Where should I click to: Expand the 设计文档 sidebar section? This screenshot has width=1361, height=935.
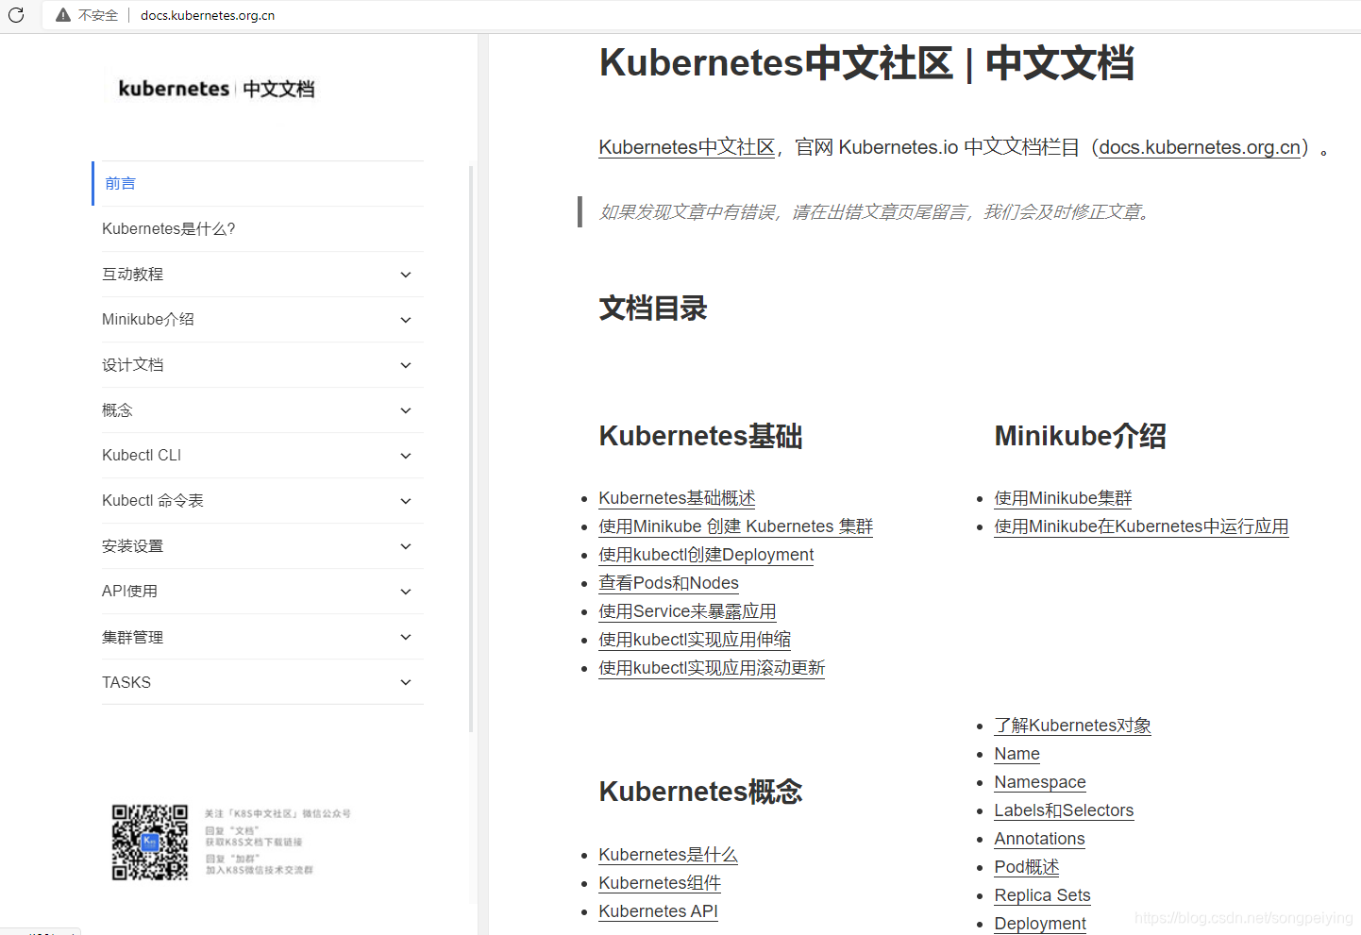405,364
